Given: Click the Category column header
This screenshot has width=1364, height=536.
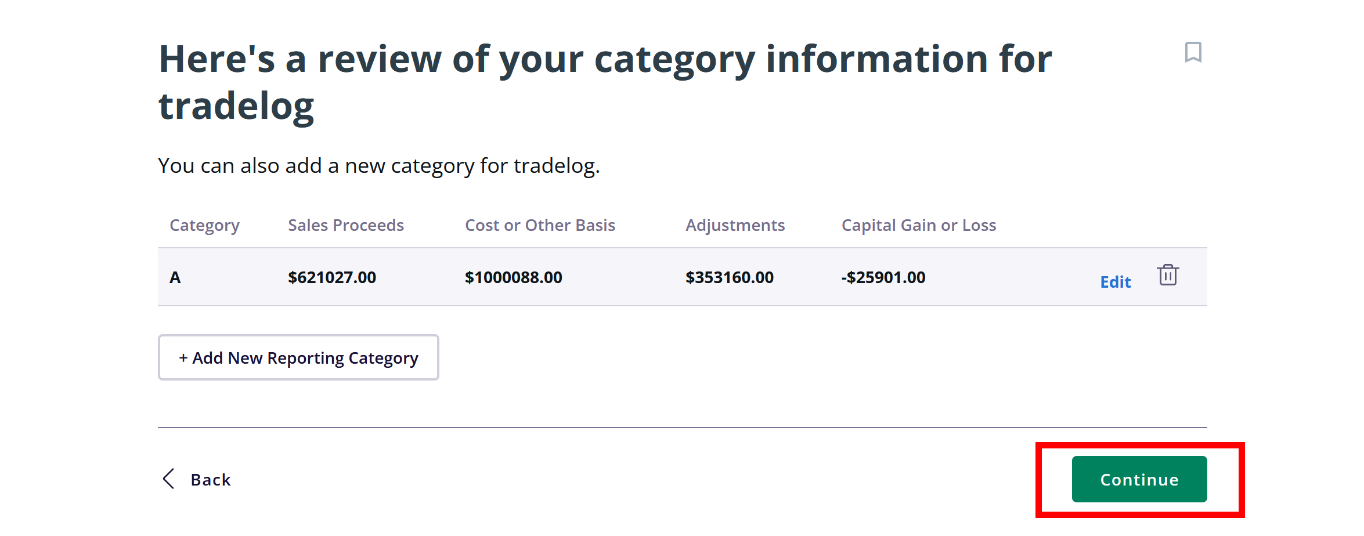Looking at the screenshot, I should [x=204, y=225].
